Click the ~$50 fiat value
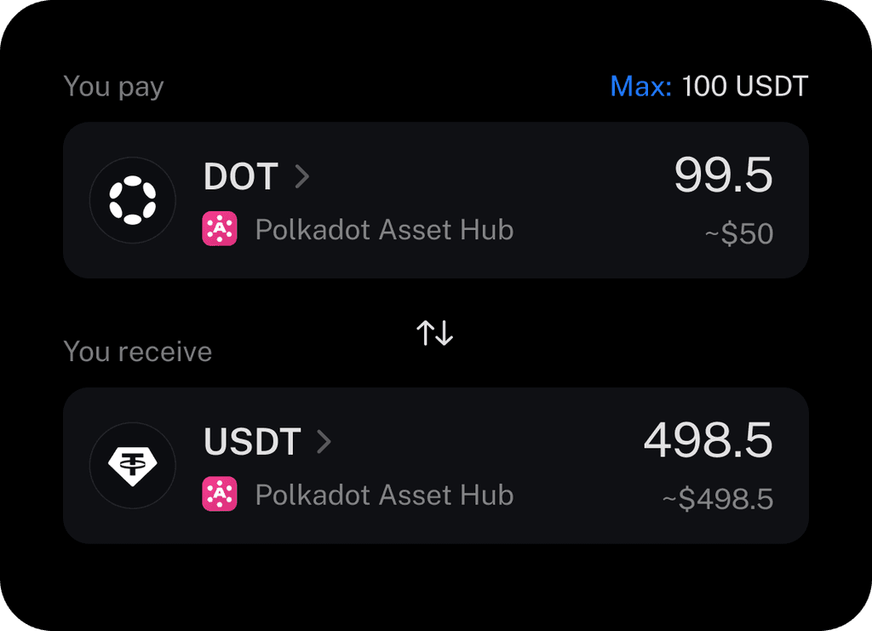Screen dimensions: 872x631 pos(739,233)
